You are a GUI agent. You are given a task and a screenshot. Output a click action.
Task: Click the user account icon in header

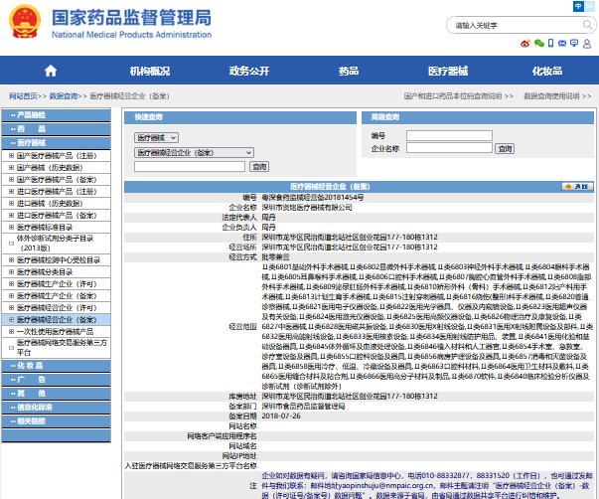[587, 44]
